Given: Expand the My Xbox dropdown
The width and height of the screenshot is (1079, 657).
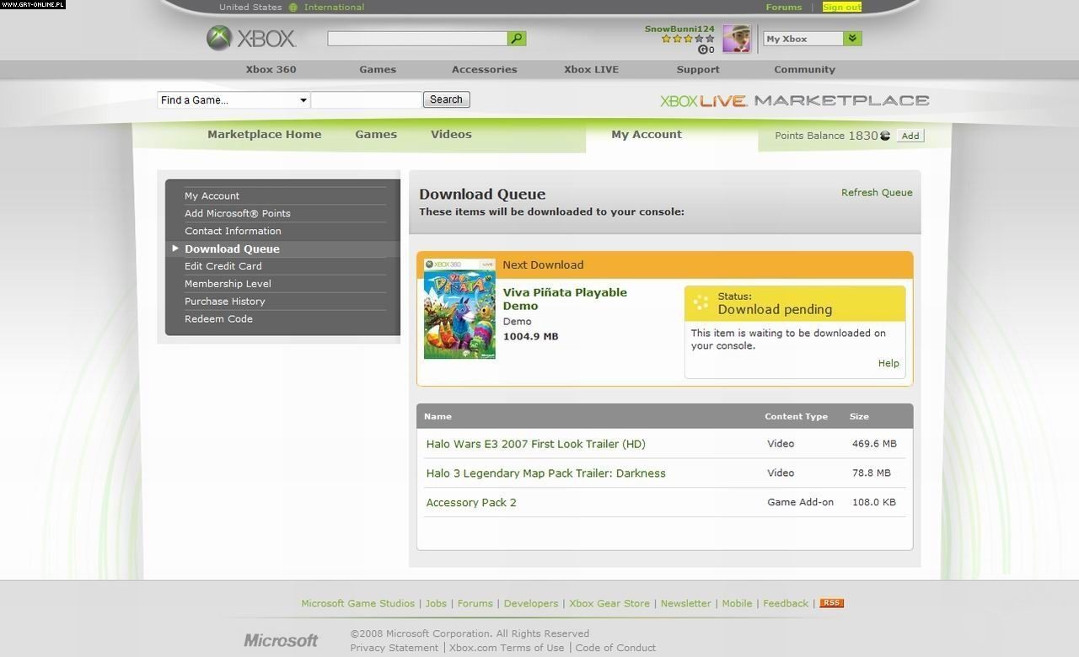Looking at the screenshot, I should (852, 39).
